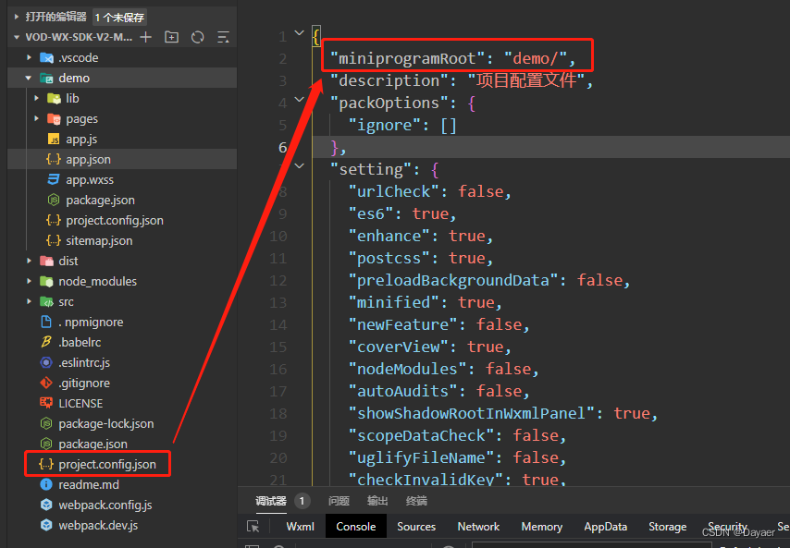This screenshot has height=548, width=790.
Task: Click the readme.md info icon
Action: pyautogui.click(x=46, y=484)
